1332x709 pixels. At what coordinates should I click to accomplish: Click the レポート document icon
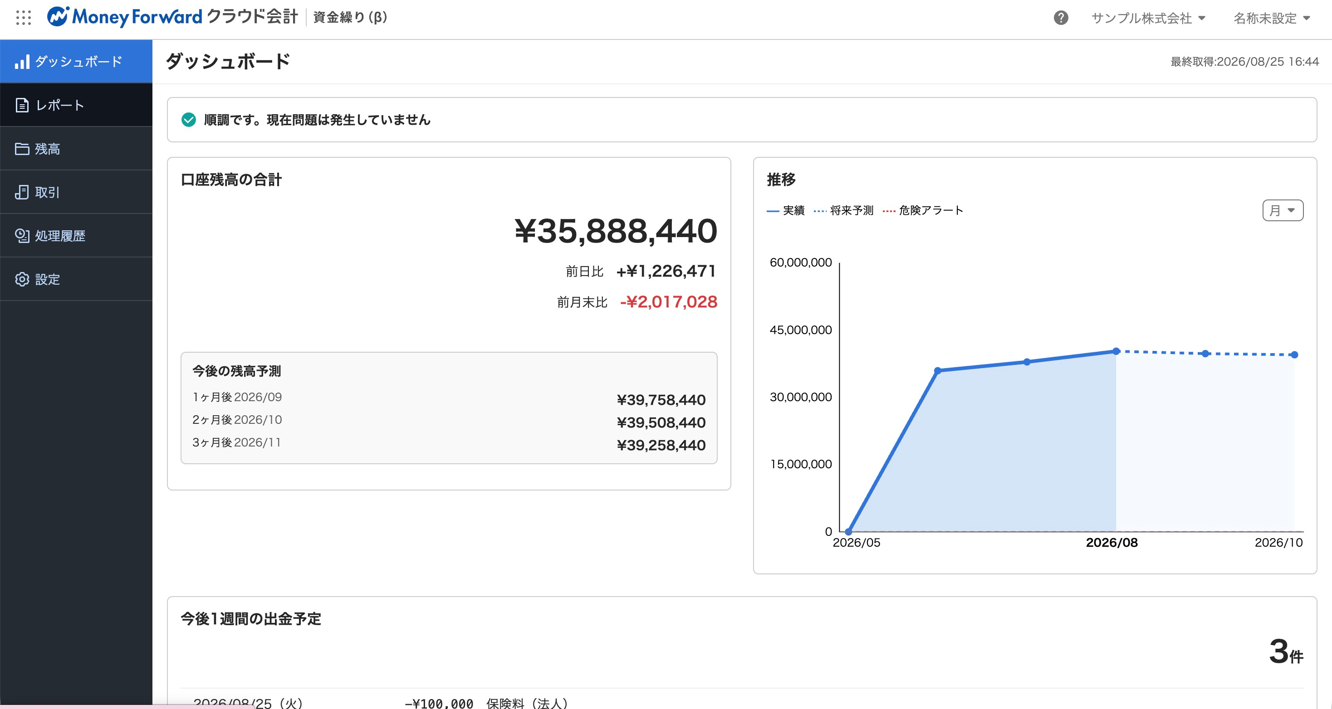[22, 106]
